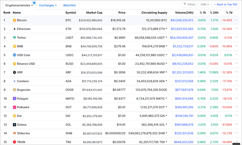Click the Ethereum logo icon
This screenshot has height=145, width=242.
15,29
